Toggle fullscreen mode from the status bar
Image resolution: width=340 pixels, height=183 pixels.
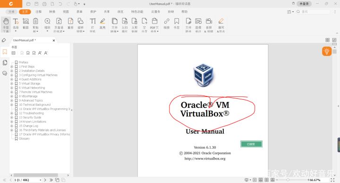332,180
